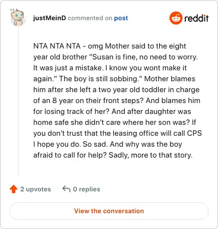The width and height of the screenshot is (218, 229).
Task: Click the line 'It was just a mistake'
Action: [x=110, y=68]
